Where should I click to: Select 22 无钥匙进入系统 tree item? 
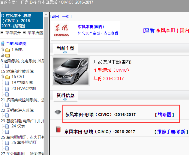coord(17,110)
